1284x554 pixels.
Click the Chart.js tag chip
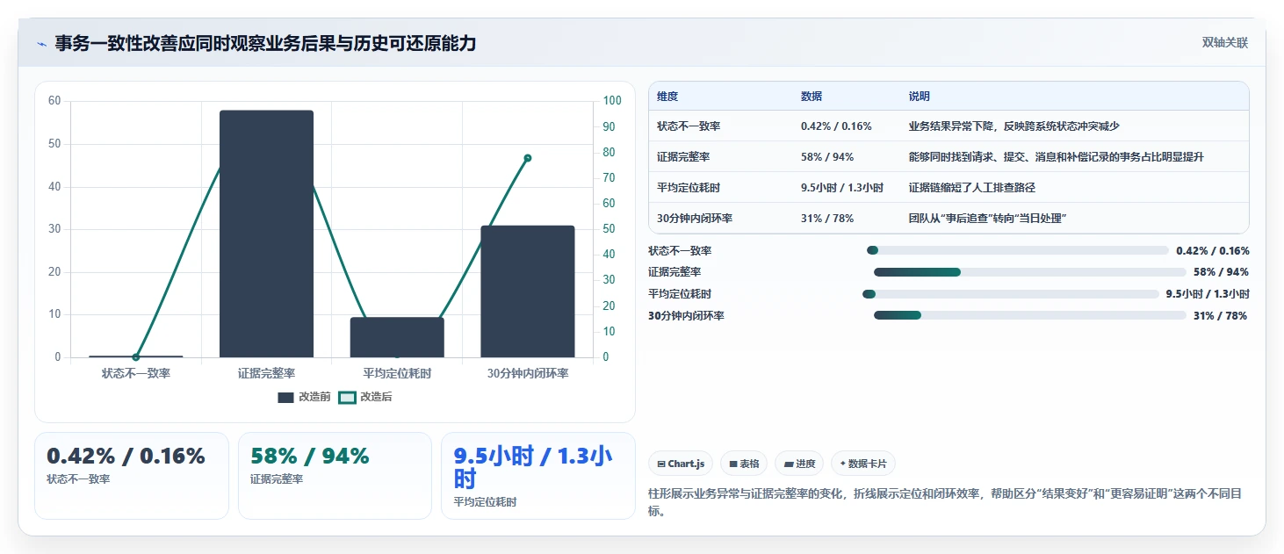click(681, 464)
